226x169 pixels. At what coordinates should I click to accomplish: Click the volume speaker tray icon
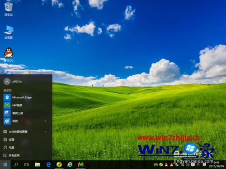[188, 164]
